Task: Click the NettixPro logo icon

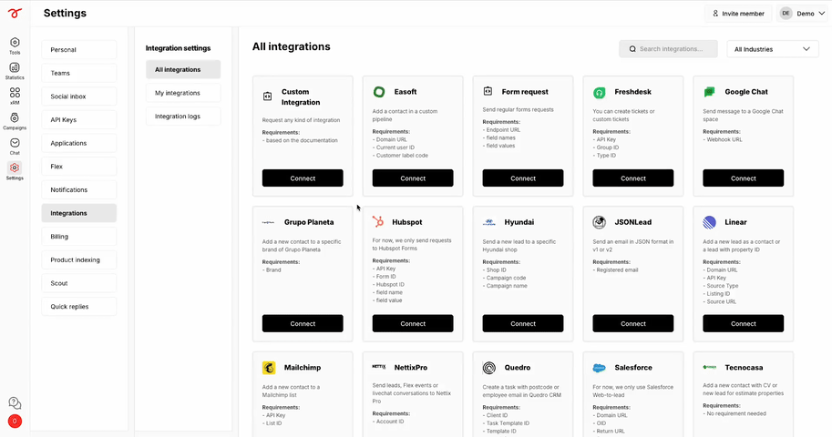Action: [x=379, y=367]
